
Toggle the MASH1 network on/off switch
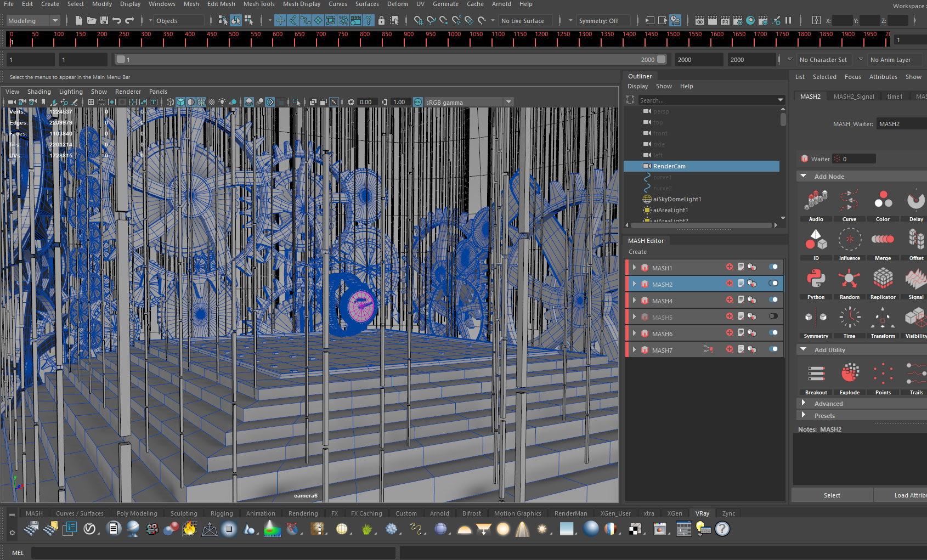(x=773, y=267)
